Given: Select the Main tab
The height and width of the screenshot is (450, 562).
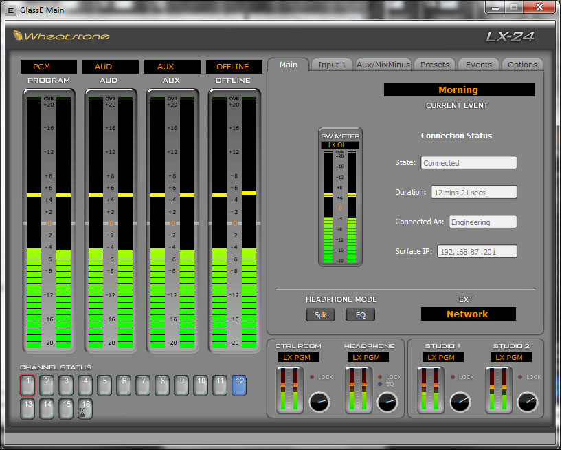Looking at the screenshot, I should (x=288, y=65).
